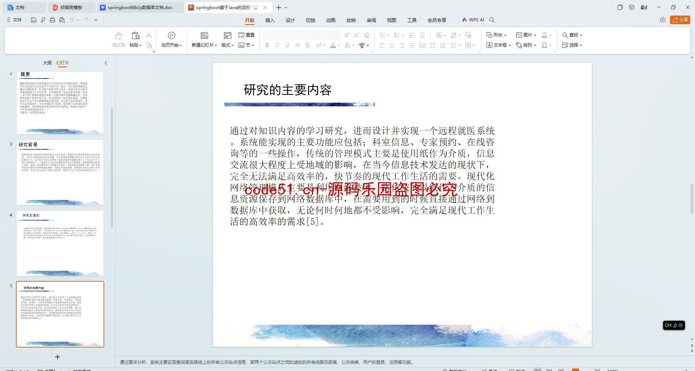Toggle Underline formatting
Image resolution: width=695 pixels, height=371 pixels.
[287, 45]
